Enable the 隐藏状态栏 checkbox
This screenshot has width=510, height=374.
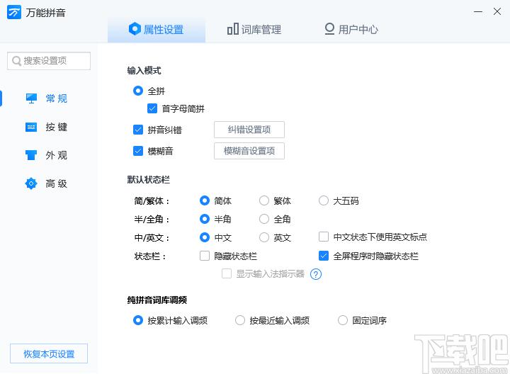[205, 256]
